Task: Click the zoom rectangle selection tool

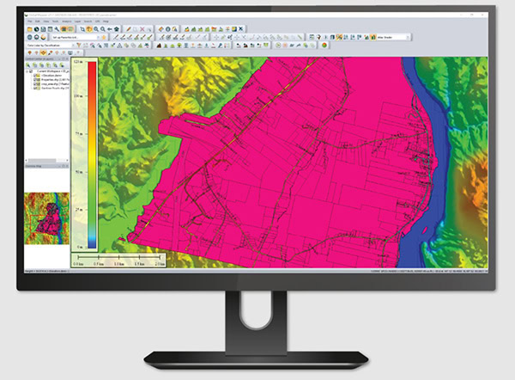Action: (82, 29)
